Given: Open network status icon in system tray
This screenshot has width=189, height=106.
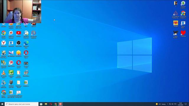Looking at the screenshot, I should coord(170,104).
